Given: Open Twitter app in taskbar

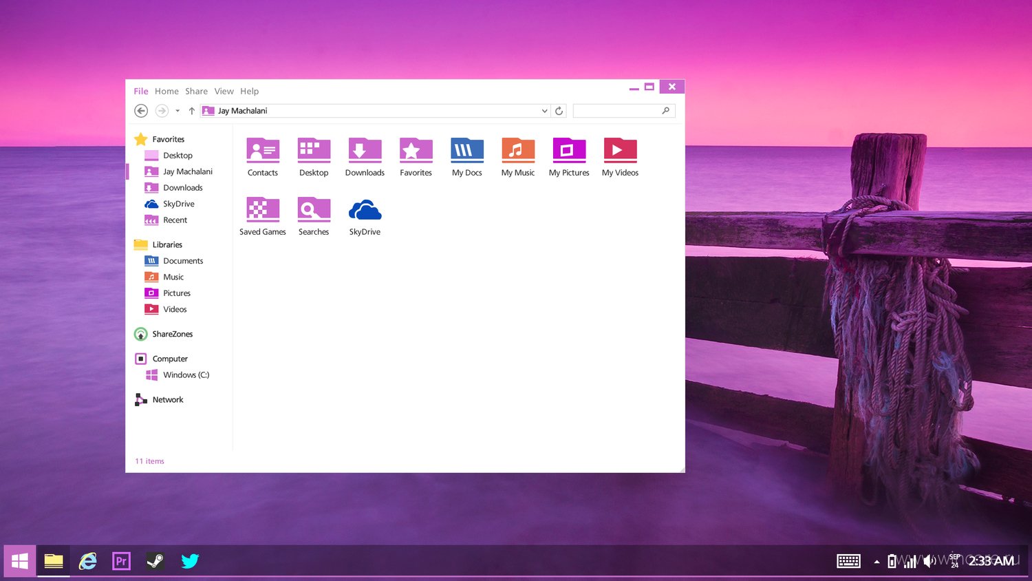Looking at the screenshot, I should [190, 561].
